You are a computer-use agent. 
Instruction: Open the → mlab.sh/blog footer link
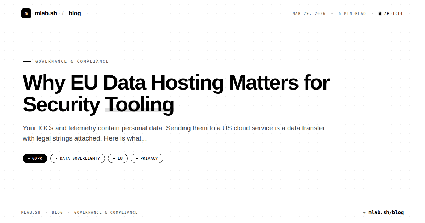383,212
